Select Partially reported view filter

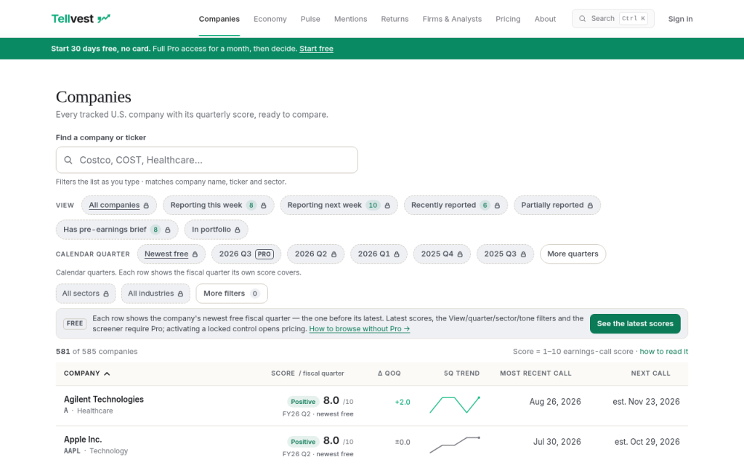click(x=557, y=206)
